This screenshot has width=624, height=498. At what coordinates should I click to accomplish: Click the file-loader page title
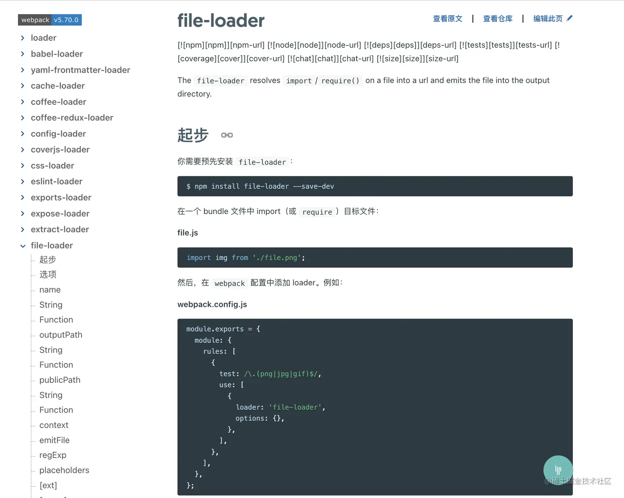pos(221,21)
